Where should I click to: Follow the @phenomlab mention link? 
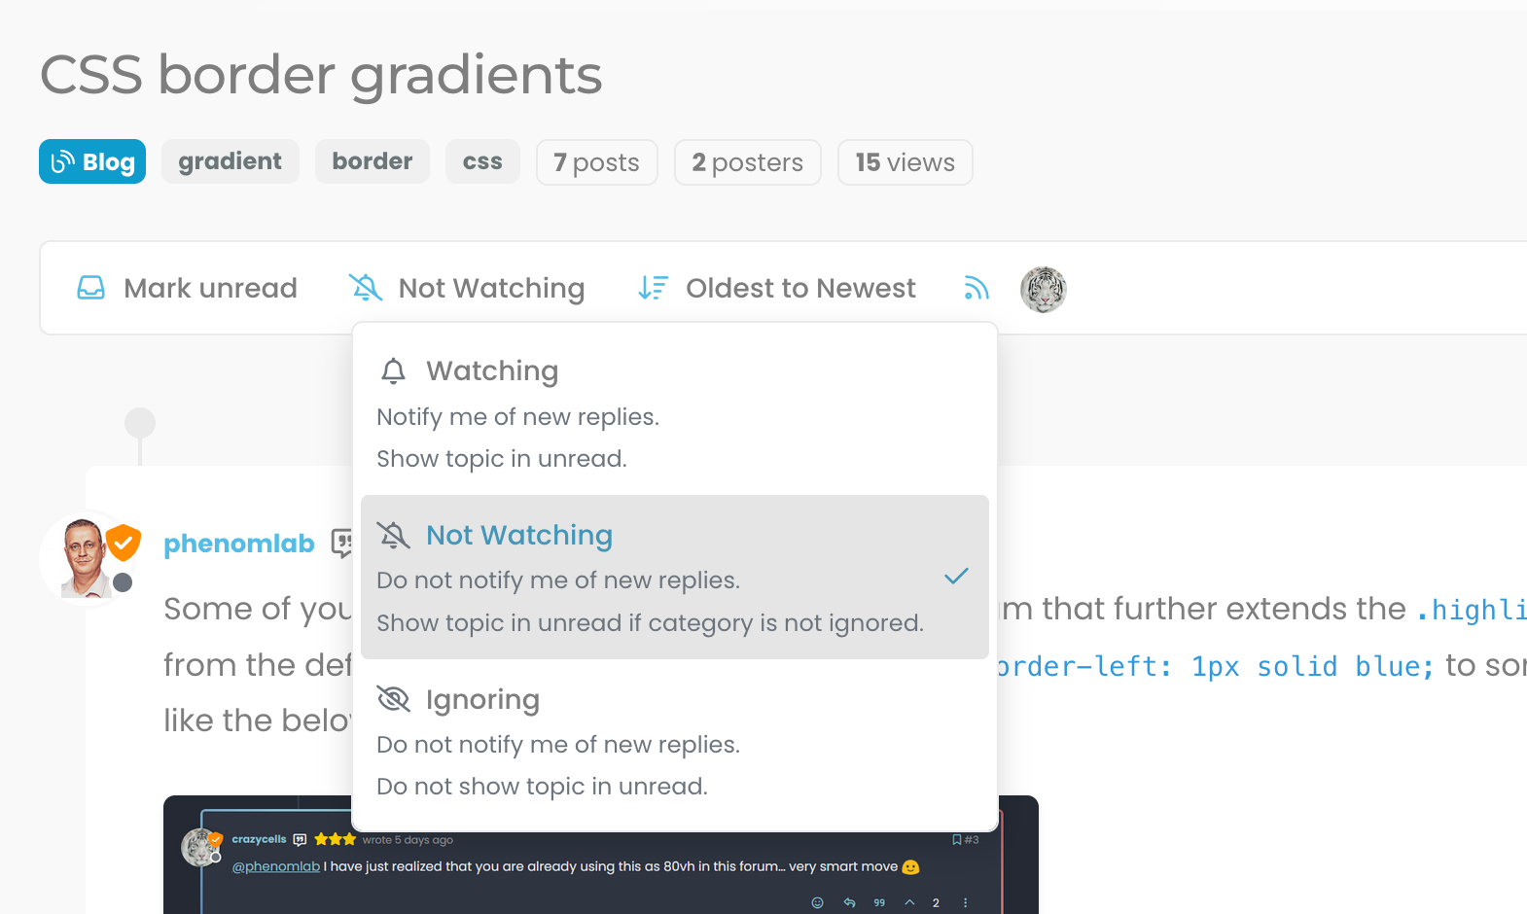pyautogui.click(x=277, y=866)
